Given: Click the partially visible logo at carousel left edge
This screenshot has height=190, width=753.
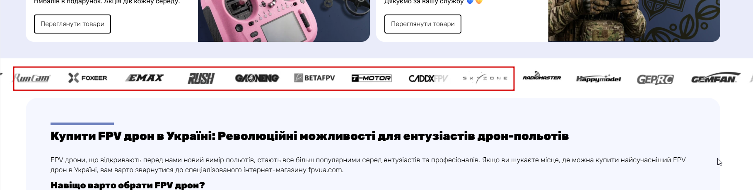Looking at the screenshot, I should [x=1, y=75].
